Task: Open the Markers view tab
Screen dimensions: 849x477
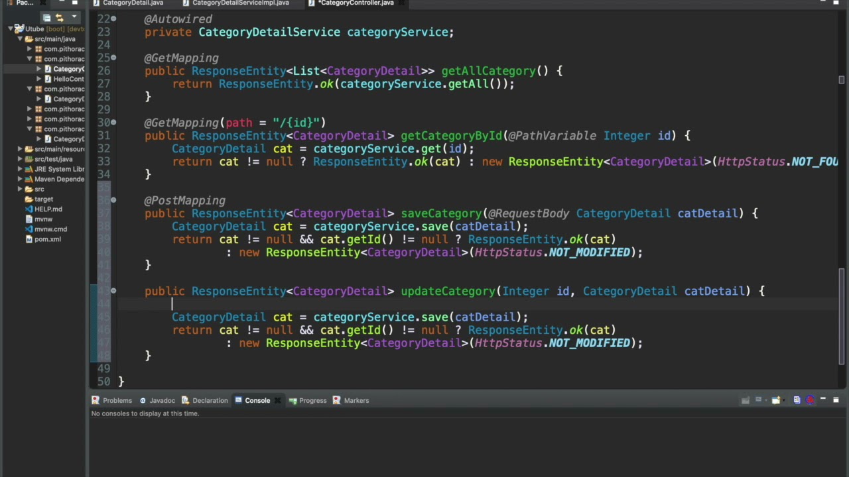Action: click(350, 400)
